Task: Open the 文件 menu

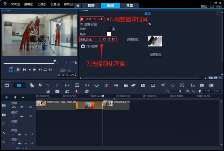Action: [x=15, y=5]
